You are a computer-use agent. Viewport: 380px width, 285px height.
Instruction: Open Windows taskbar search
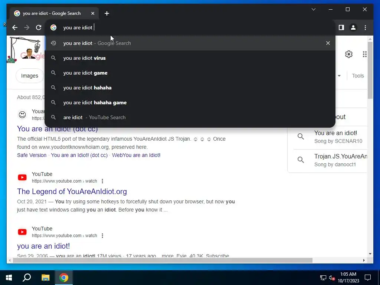point(27,278)
